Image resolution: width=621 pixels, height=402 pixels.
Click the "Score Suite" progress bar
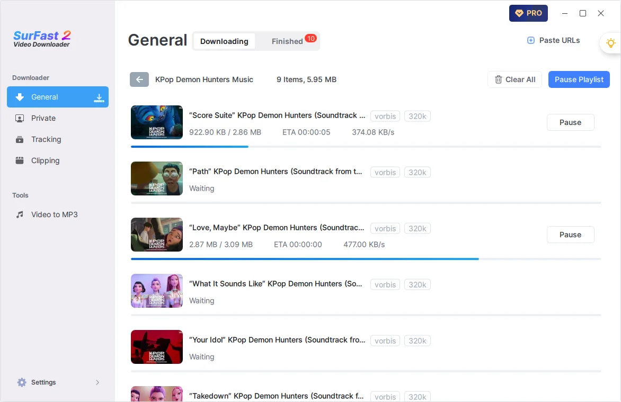[366, 147]
